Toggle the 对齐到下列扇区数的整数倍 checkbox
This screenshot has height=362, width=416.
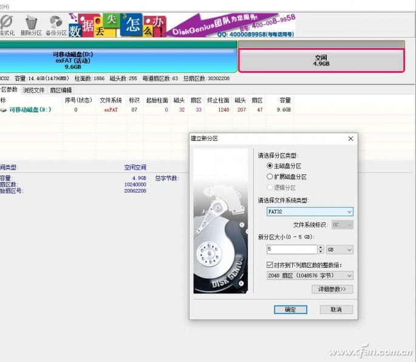pos(270,265)
